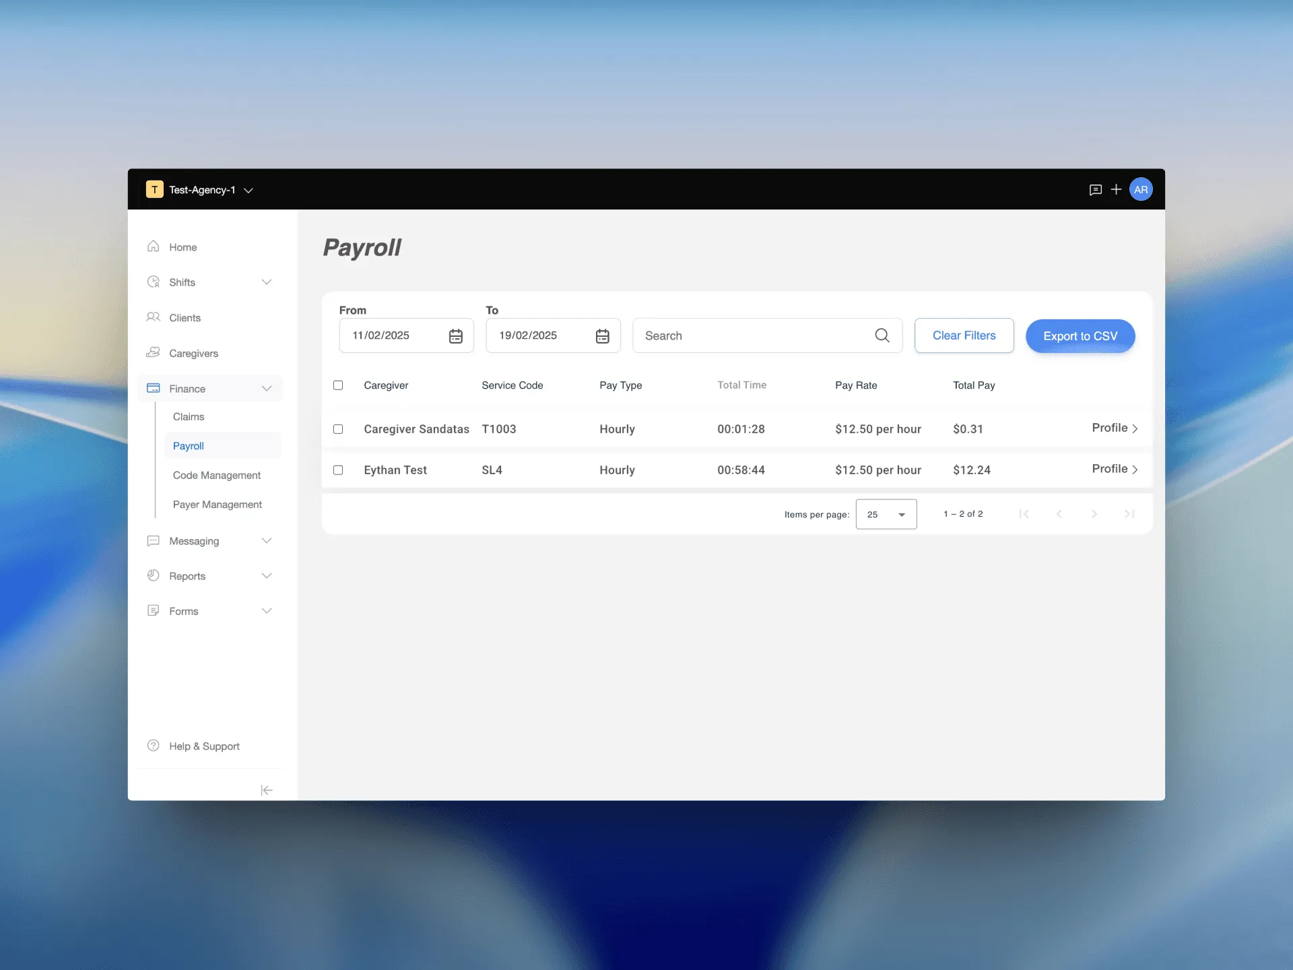The image size is (1293, 970).
Task: Click the Clear Filters button
Action: point(964,335)
